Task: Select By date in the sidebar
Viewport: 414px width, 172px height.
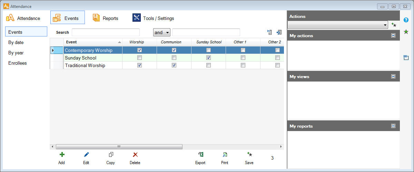Action: tap(16, 42)
